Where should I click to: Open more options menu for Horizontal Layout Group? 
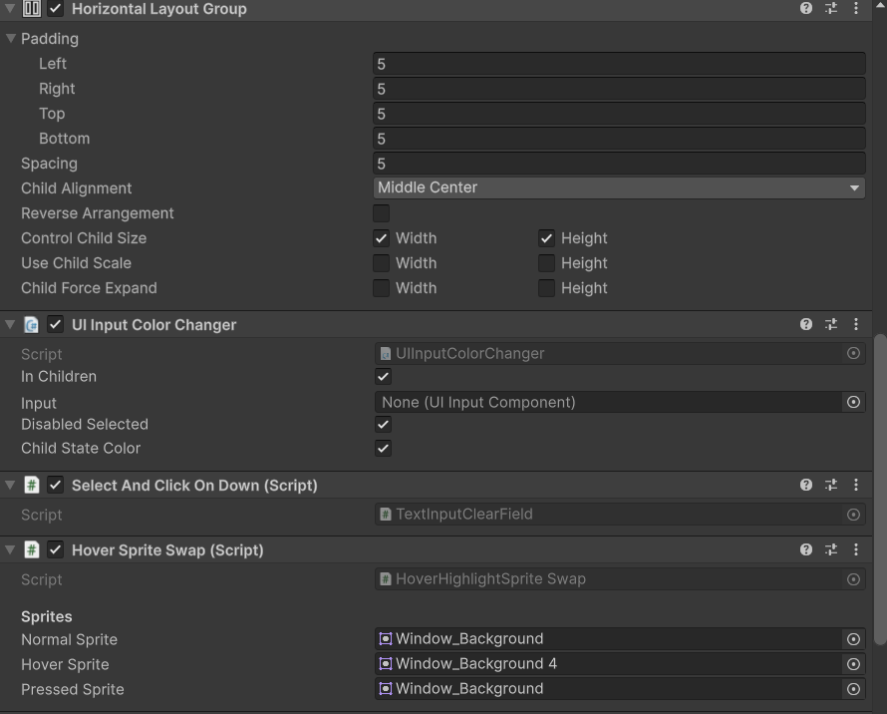(x=856, y=9)
